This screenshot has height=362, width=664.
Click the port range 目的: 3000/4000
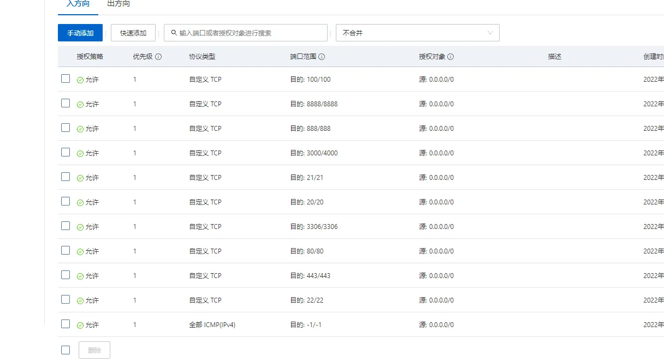[x=314, y=153]
